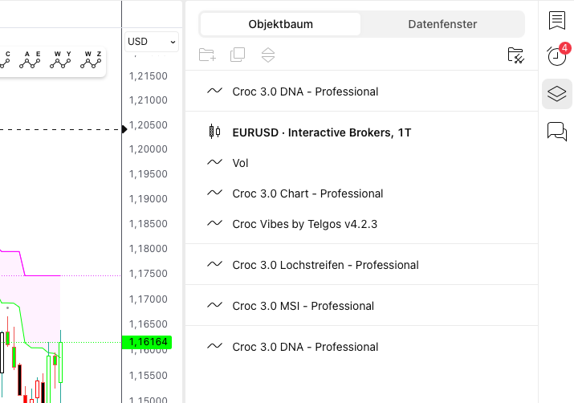Select Croc Vibes by Telgos v4.2.3

coord(304,224)
